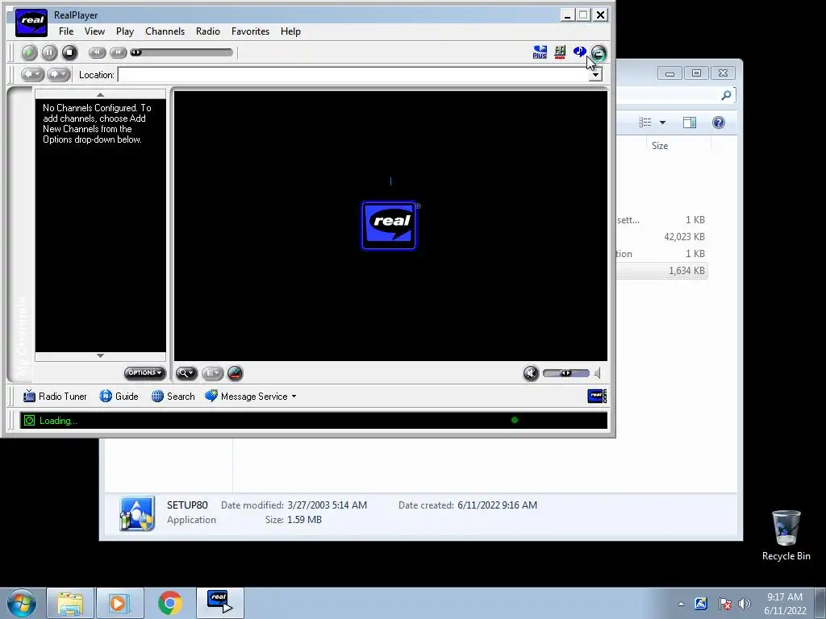Click the Forward navigation arrow button
Viewport: 826px width, 619px height.
[59, 75]
